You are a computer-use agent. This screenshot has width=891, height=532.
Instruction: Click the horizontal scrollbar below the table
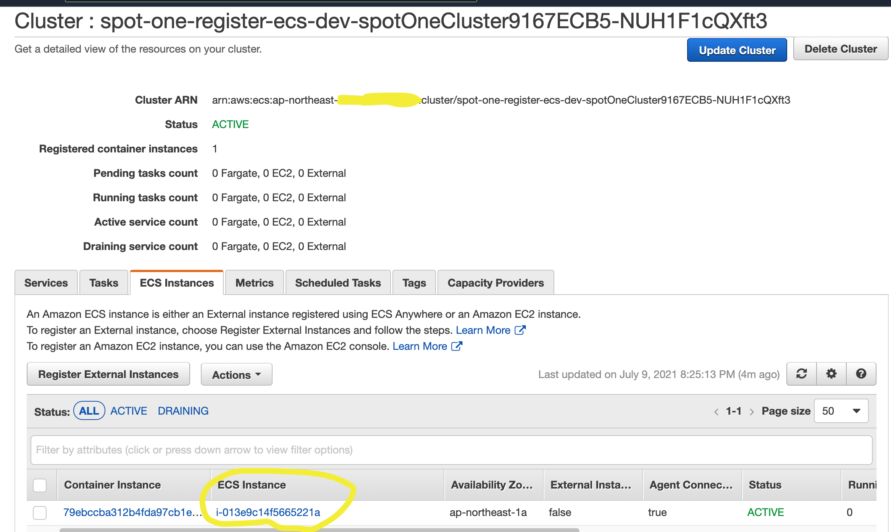coord(319,530)
